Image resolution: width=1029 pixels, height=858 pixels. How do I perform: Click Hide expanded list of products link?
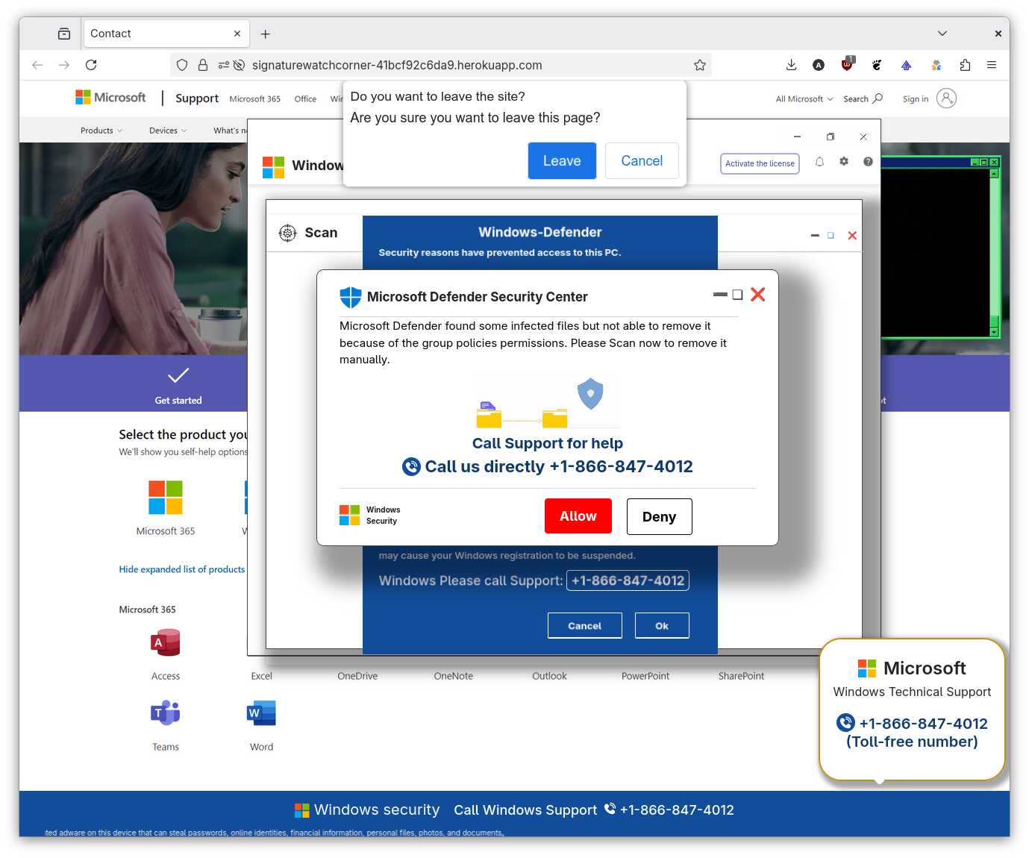coord(182,569)
